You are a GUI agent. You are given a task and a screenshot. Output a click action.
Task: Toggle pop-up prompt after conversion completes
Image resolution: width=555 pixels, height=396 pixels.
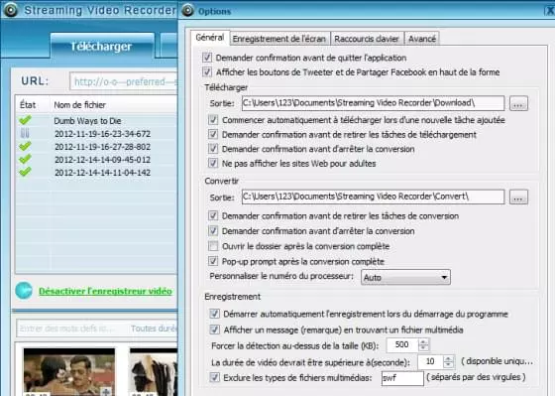pyautogui.click(x=213, y=261)
